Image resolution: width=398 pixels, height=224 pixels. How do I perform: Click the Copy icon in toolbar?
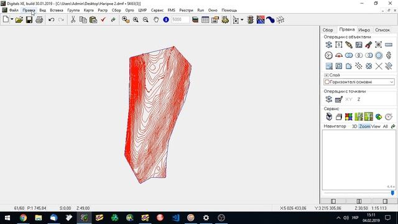point(83,19)
